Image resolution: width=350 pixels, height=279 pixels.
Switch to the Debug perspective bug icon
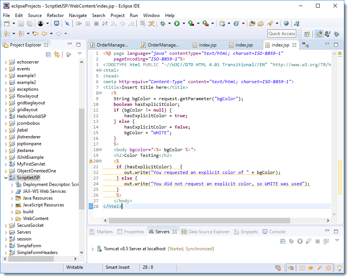[337, 34]
